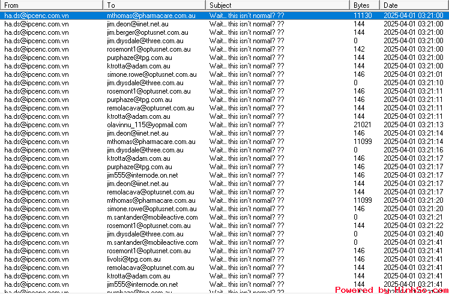The width and height of the screenshot is (449, 294).
Task: Click the sender in the livolsi@tpg.com.au row
Action: point(37,259)
